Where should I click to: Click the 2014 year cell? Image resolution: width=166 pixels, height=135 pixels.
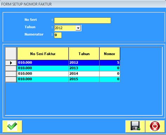click(84, 74)
